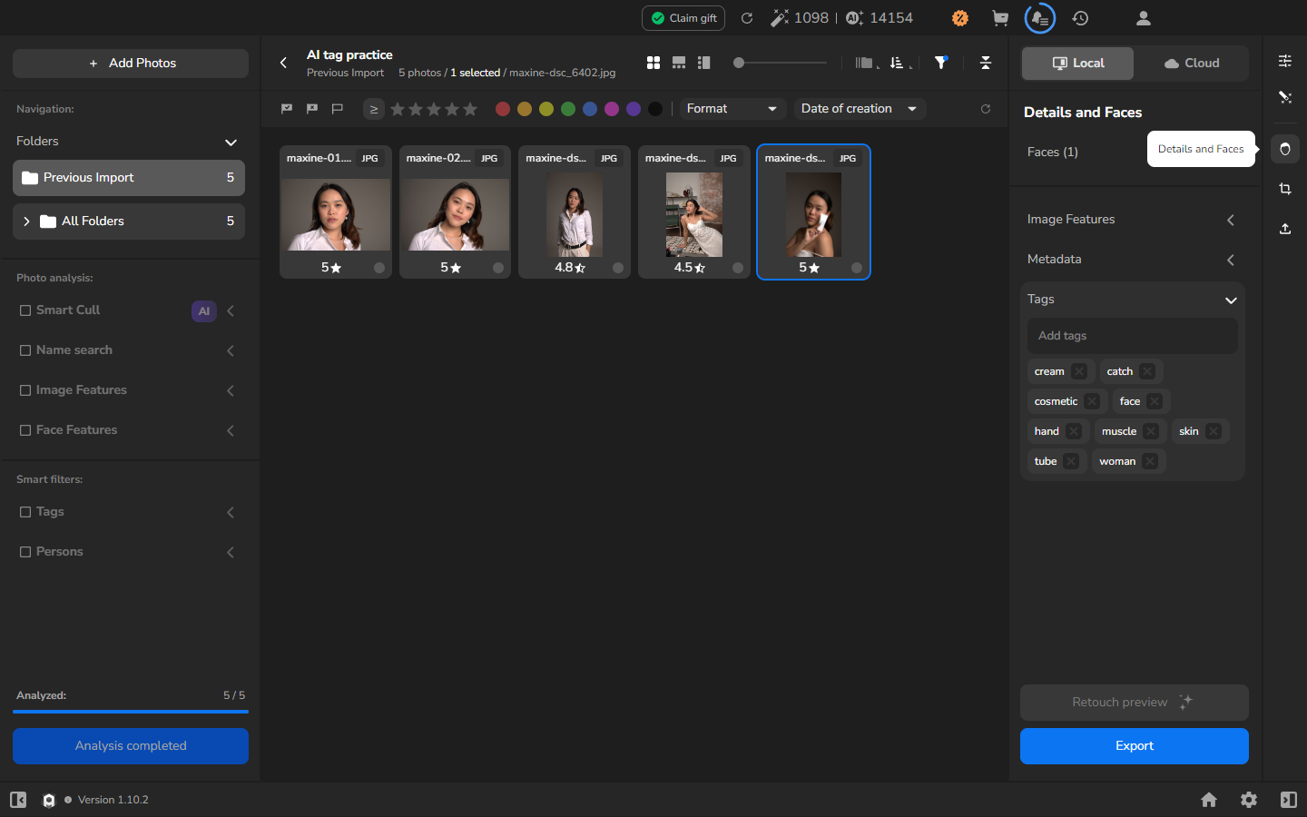Click the Claim gift button
The height and width of the screenshot is (817, 1307).
coord(683,18)
